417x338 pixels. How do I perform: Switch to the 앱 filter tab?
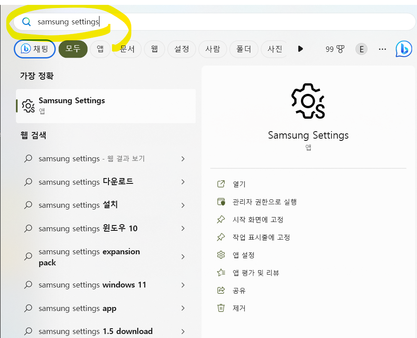(x=100, y=49)
